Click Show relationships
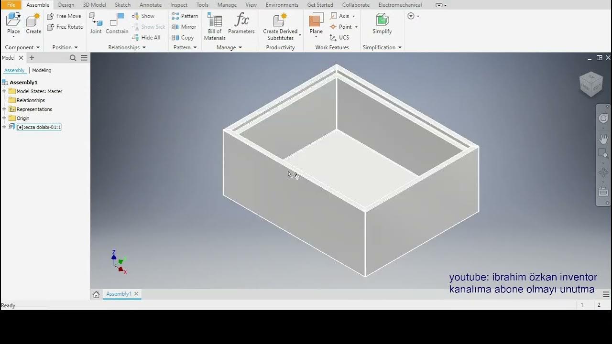The width and height of the screenshot is (612, 344). tap(143, 16)
